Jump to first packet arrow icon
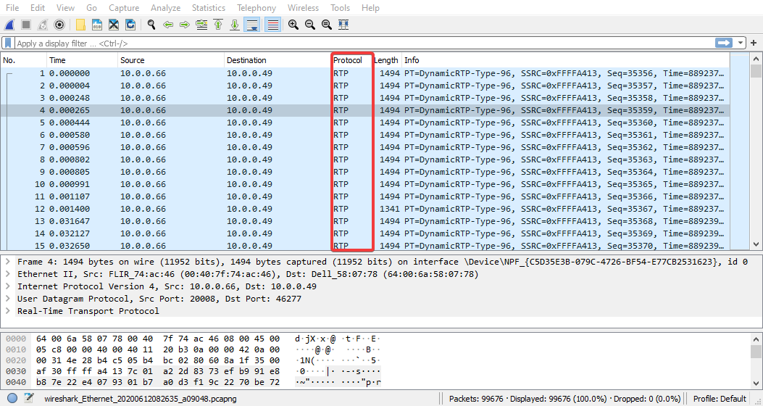This screenshot has width=763, height=406. [x=218, y=25]
